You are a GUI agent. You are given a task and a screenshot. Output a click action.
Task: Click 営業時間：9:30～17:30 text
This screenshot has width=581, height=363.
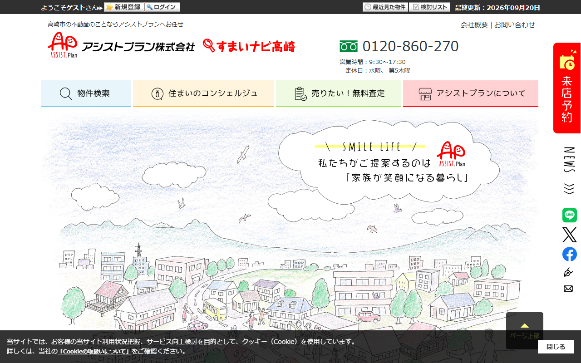373,62
